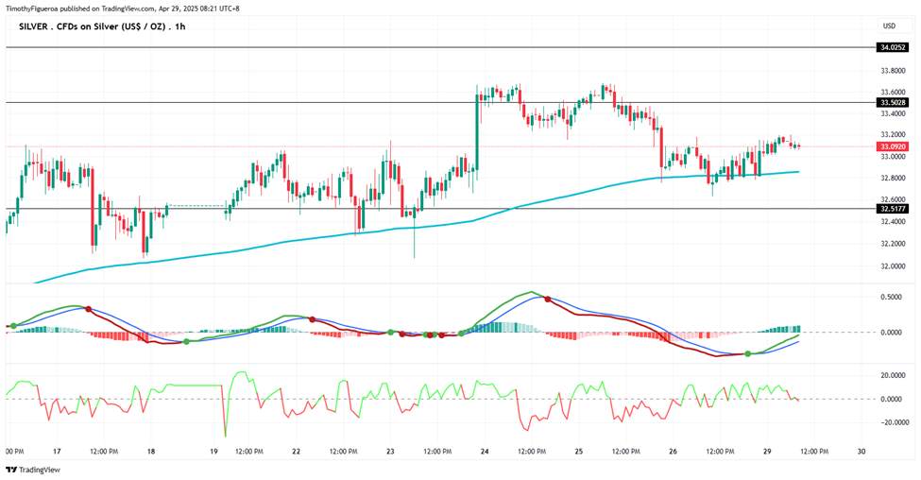Select the 34.0252 price level label
This screenshot has height=480, width=921.
[893, 47]
